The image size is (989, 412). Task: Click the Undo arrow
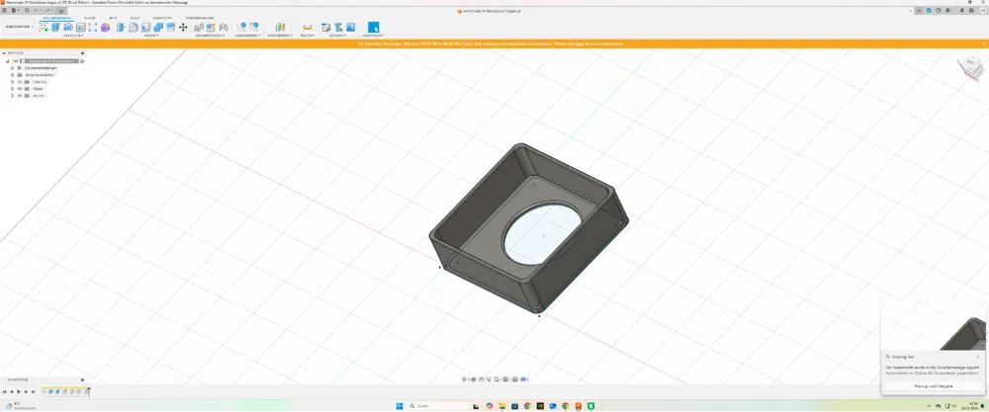pos(38,10)
